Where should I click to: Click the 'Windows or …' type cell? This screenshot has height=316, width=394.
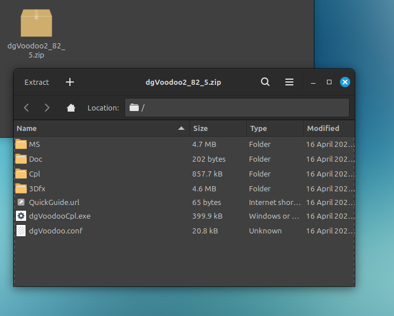coord(274,216)
